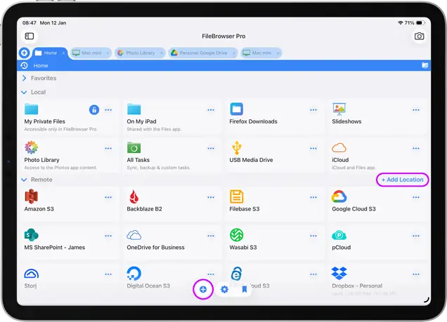The image size is (447, 322).
Task: Open Photo Library location
Action: click(68, 156)
